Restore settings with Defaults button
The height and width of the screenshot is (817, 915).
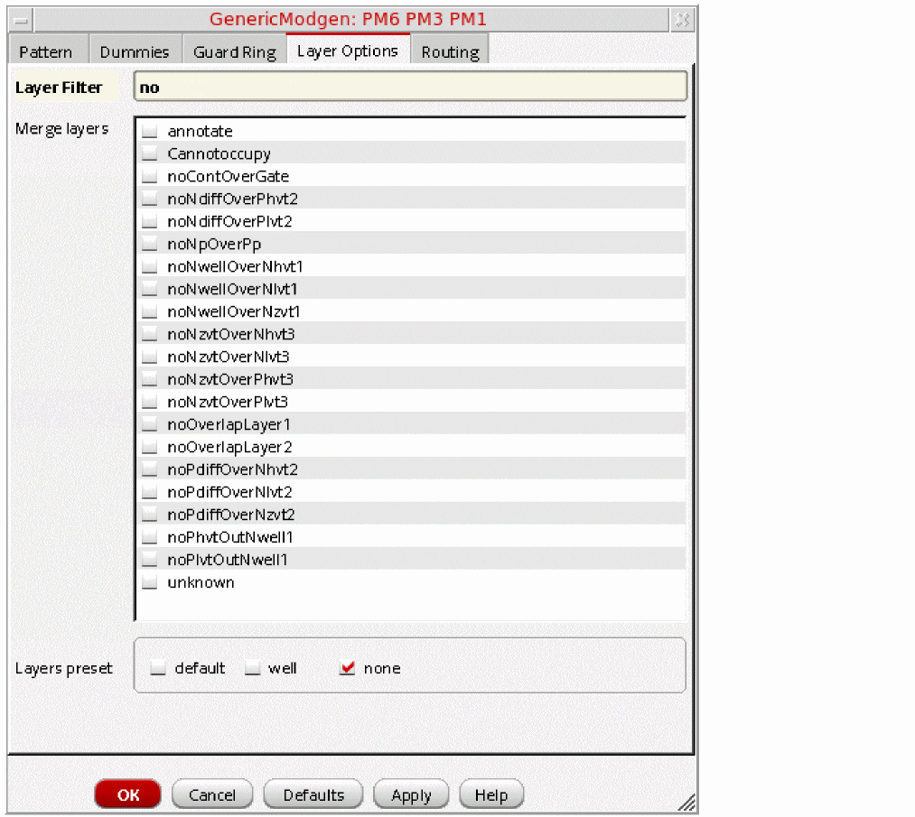coord(313,794)
